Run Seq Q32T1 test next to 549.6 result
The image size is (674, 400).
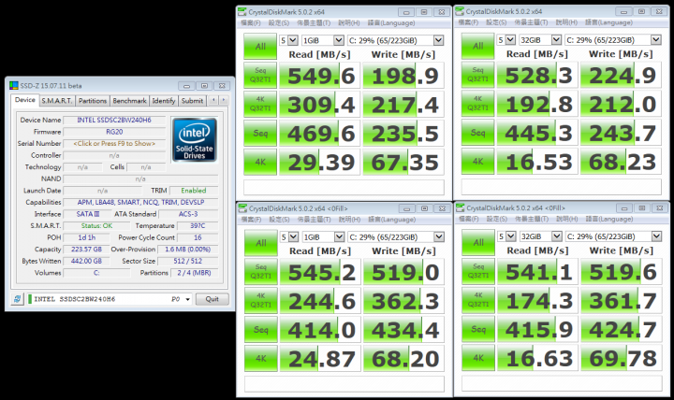260,75
